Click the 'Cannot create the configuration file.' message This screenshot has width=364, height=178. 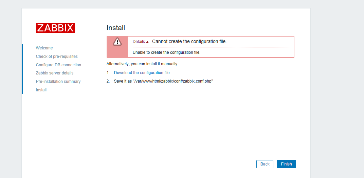click(189, 41)
